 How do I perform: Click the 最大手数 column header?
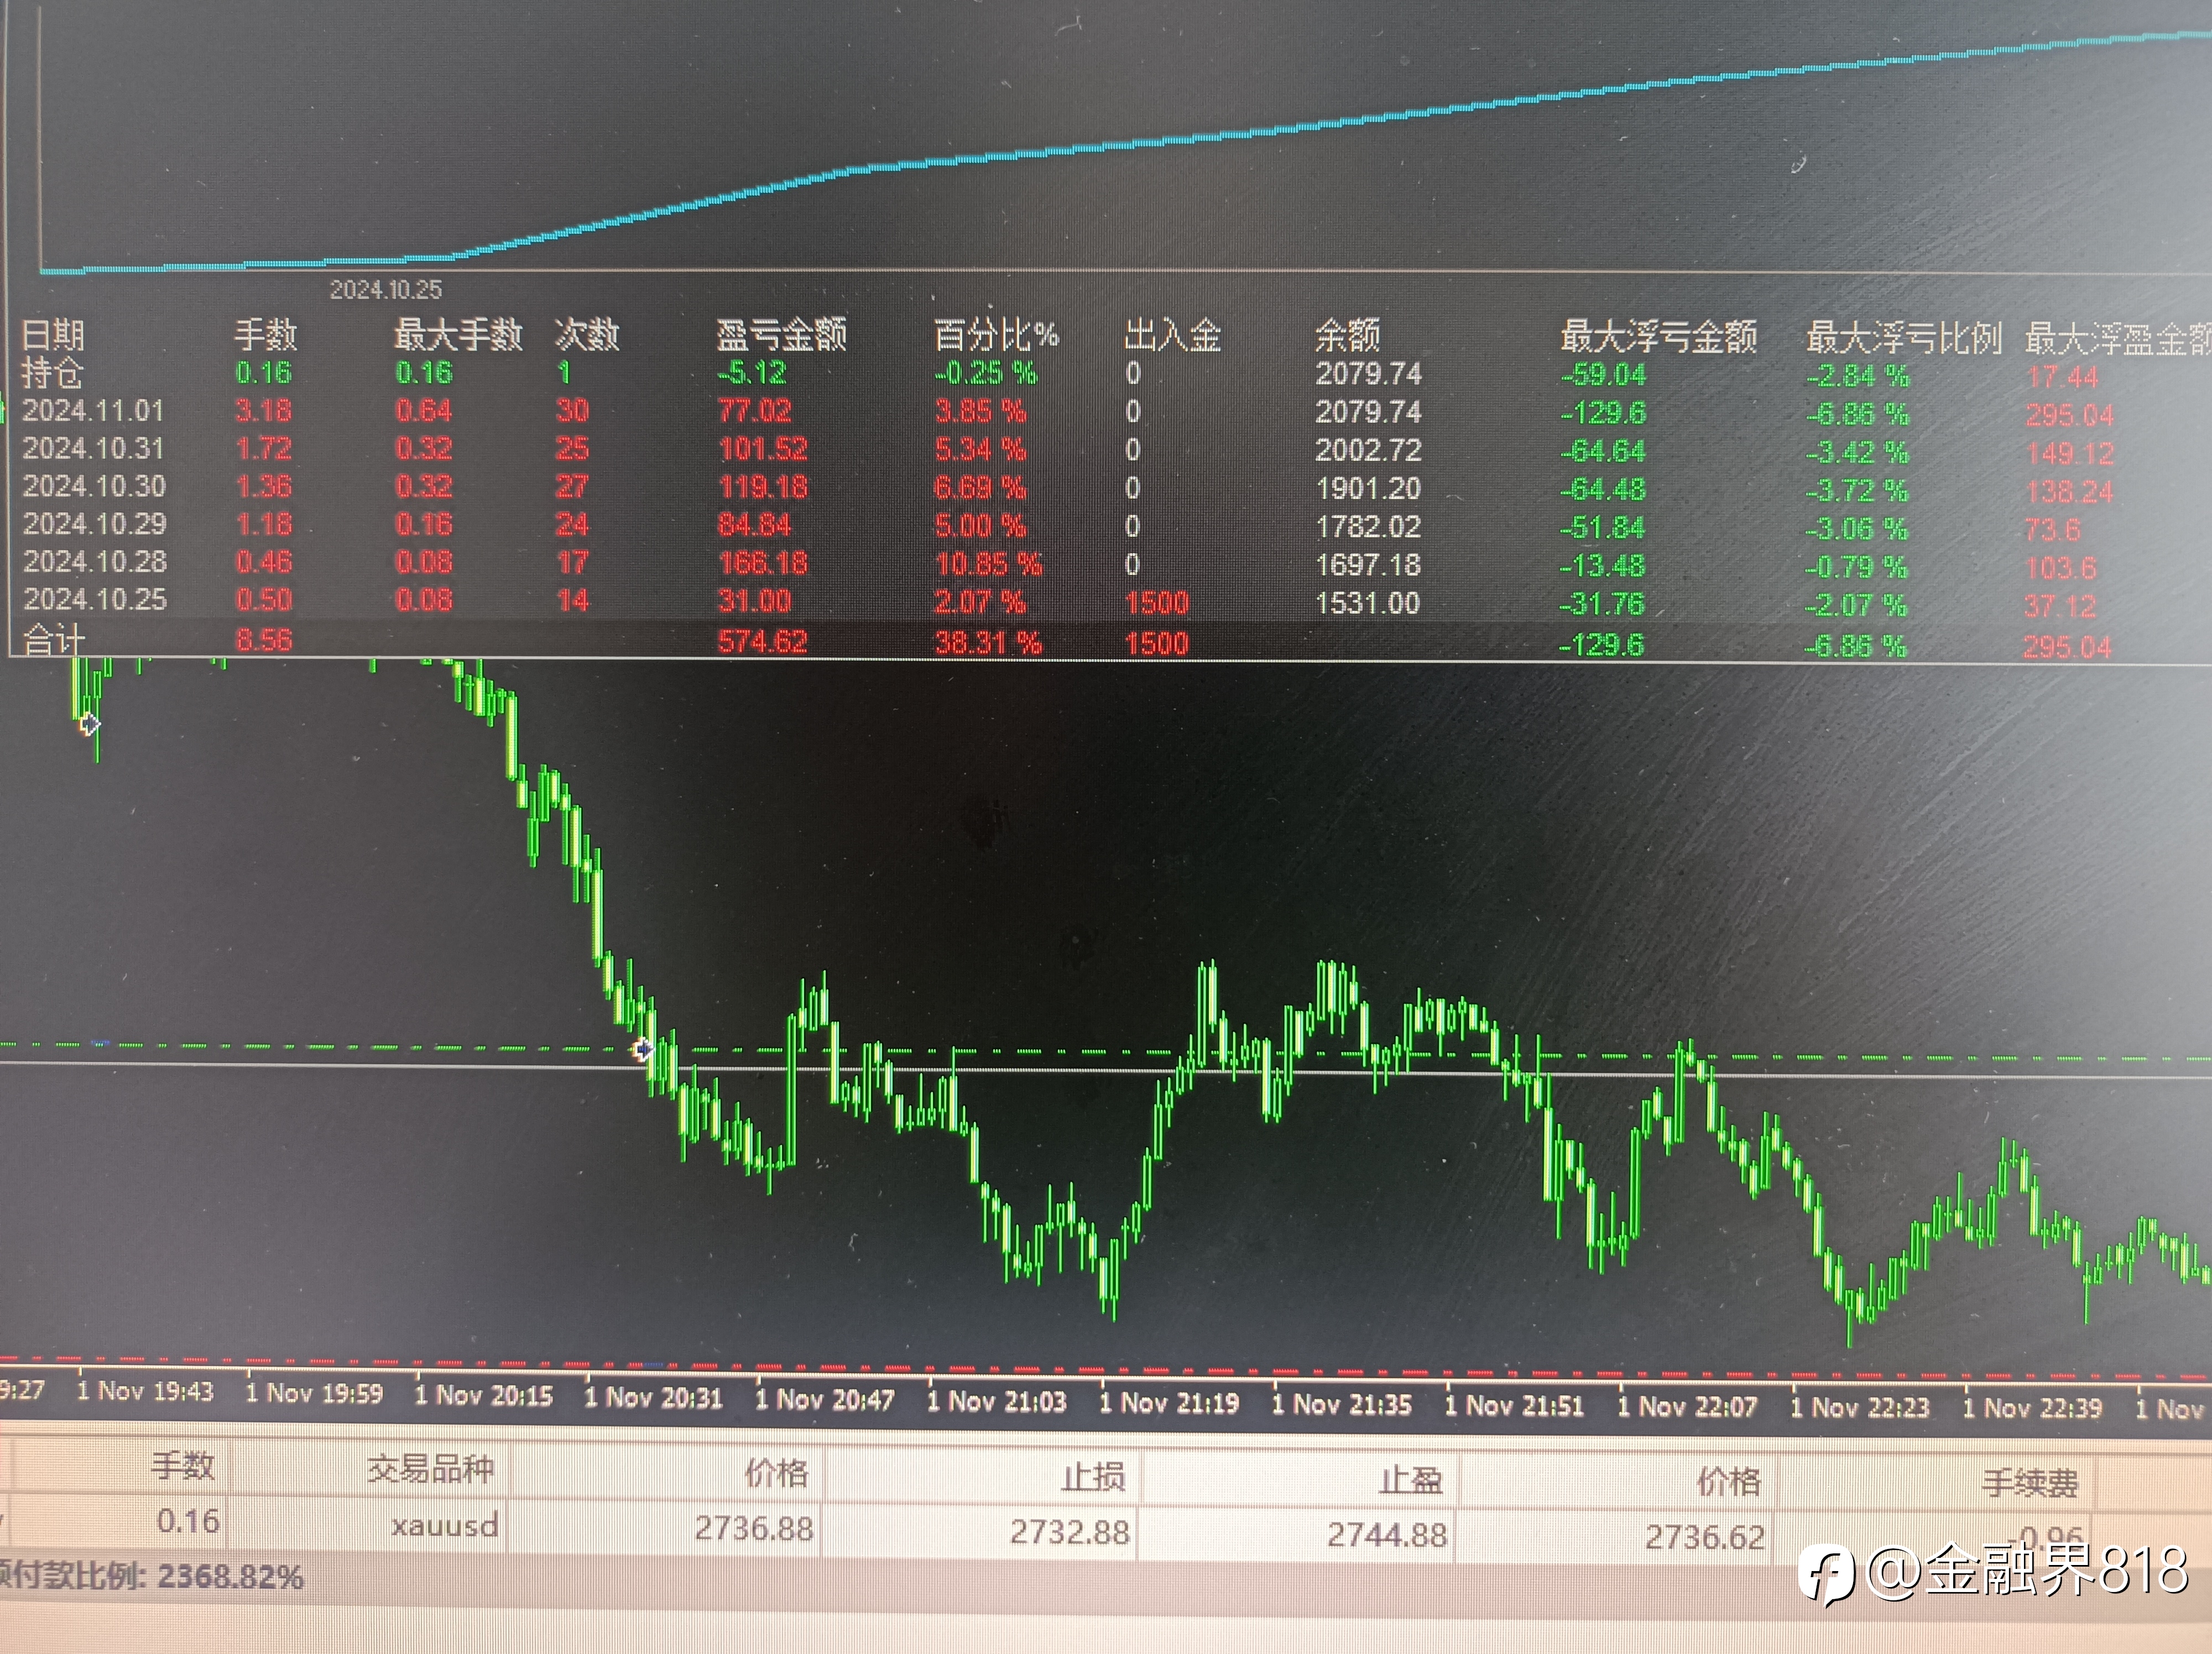458,335
